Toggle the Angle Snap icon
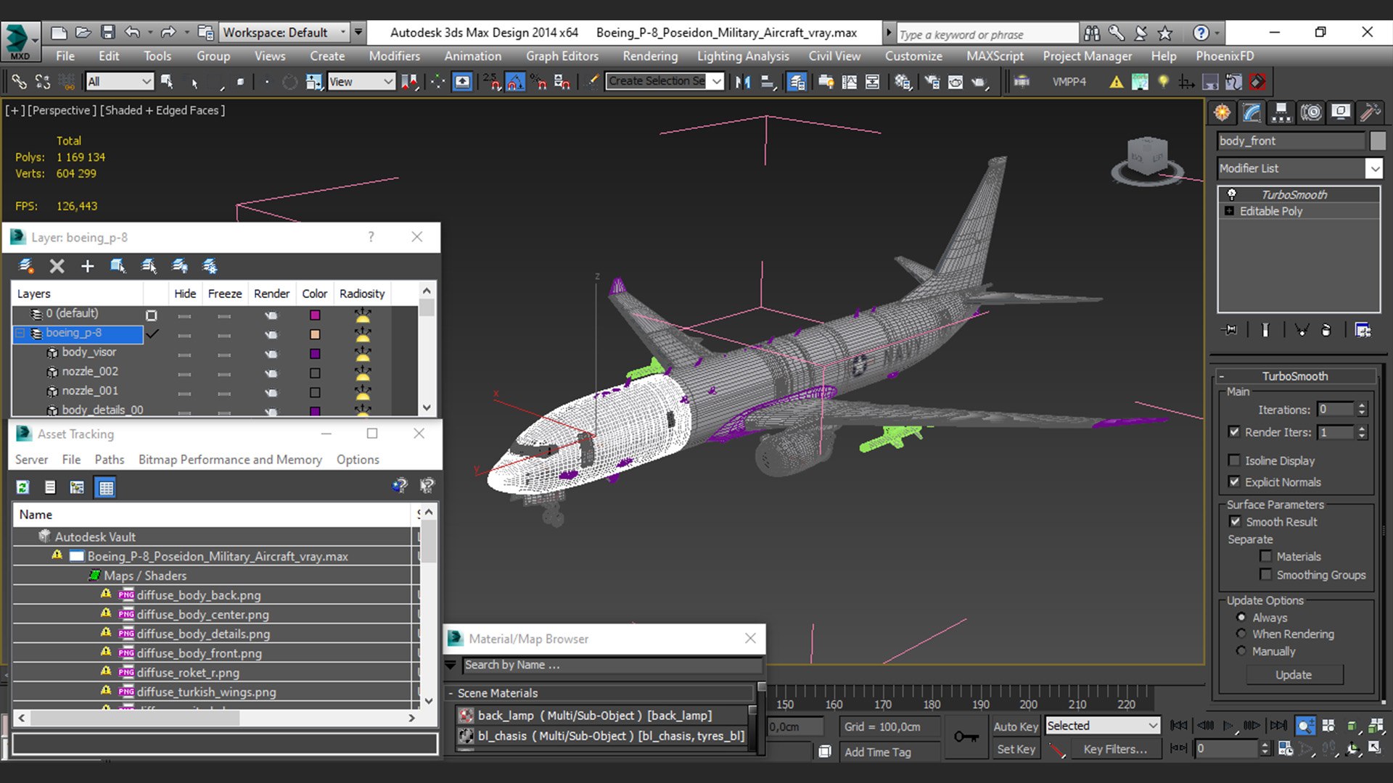Viewport: 1393px width, 783px height. tap(515, 81)
